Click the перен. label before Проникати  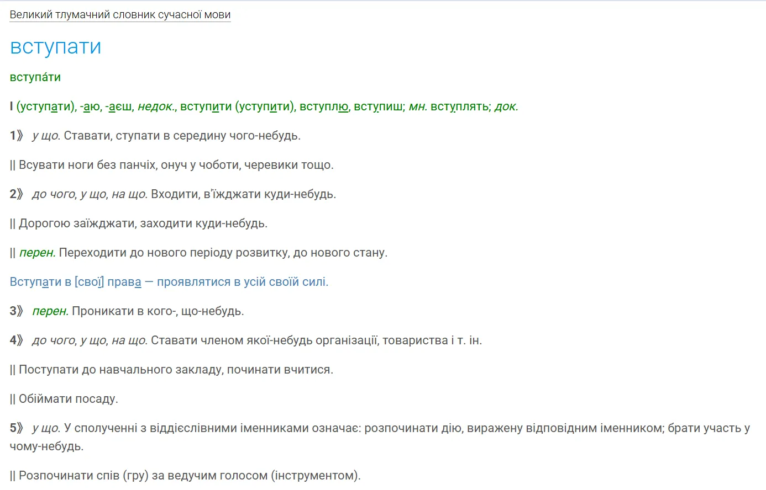coord(50,311)
